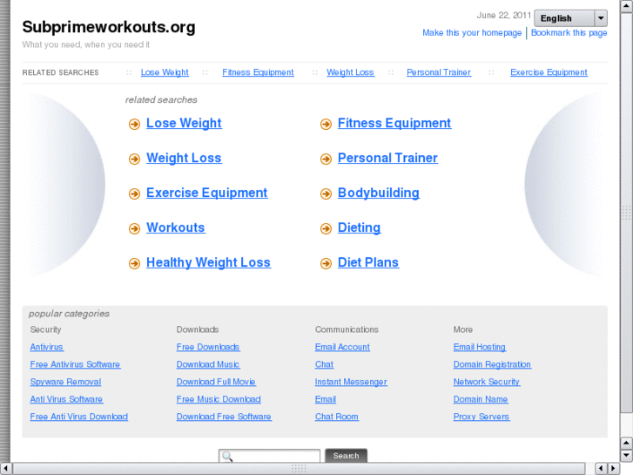Image resolution: width=633 pixels, height=475 pixels.
Task: Click the arrow icon beside Workouts
Action: click(134, 228)
